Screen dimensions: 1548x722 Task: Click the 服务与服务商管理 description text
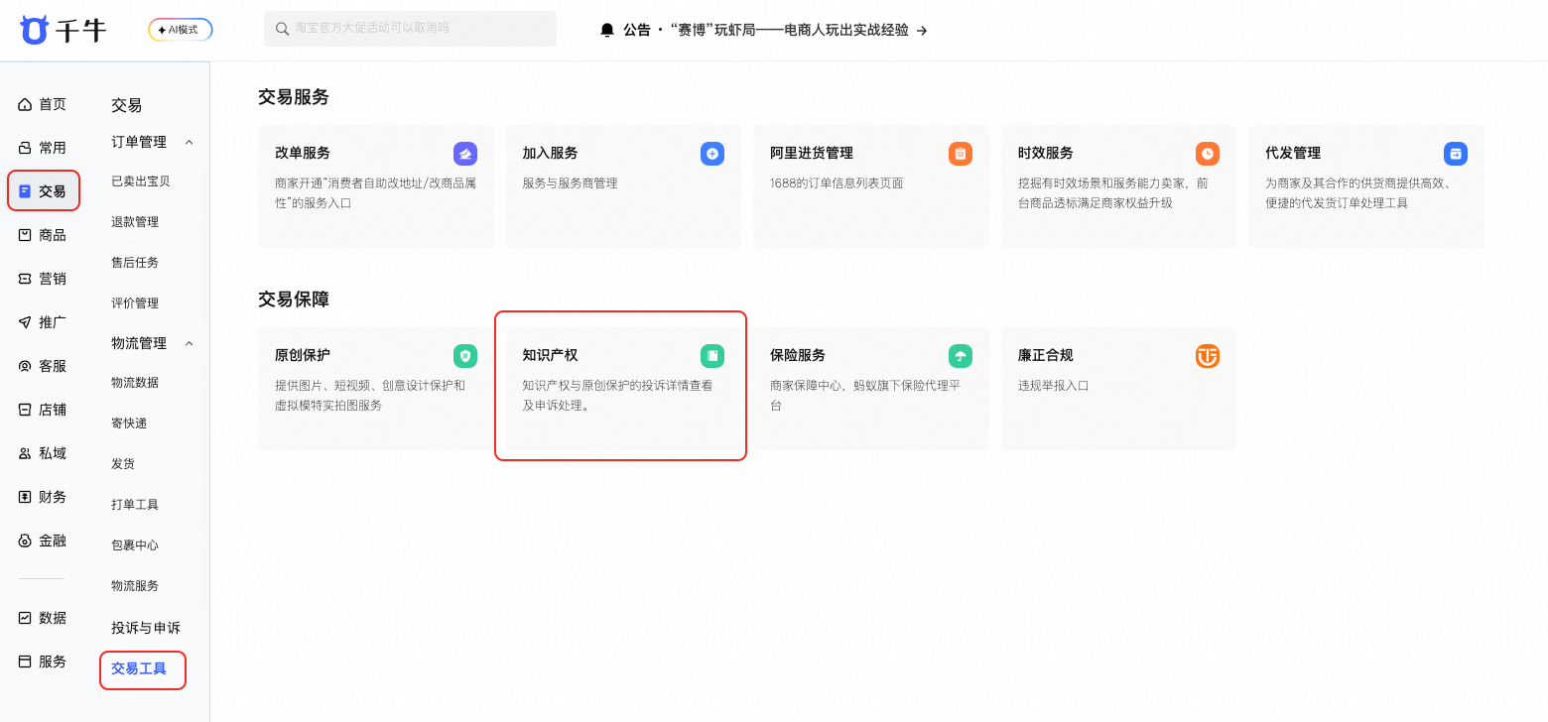click(570, 183)
